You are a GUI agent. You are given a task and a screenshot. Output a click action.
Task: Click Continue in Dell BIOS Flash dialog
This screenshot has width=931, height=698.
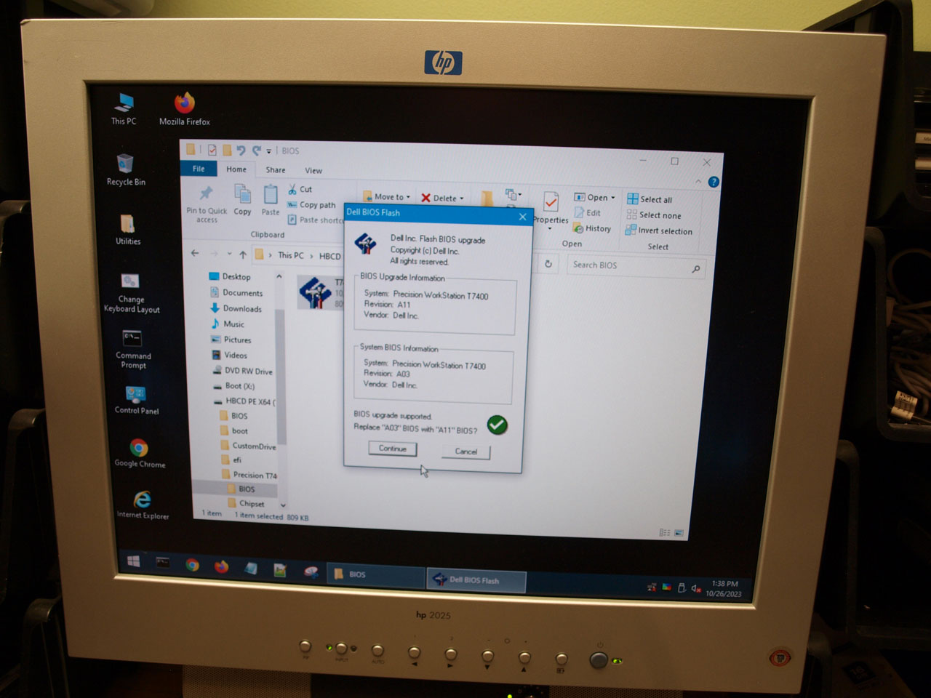(393, 449)
